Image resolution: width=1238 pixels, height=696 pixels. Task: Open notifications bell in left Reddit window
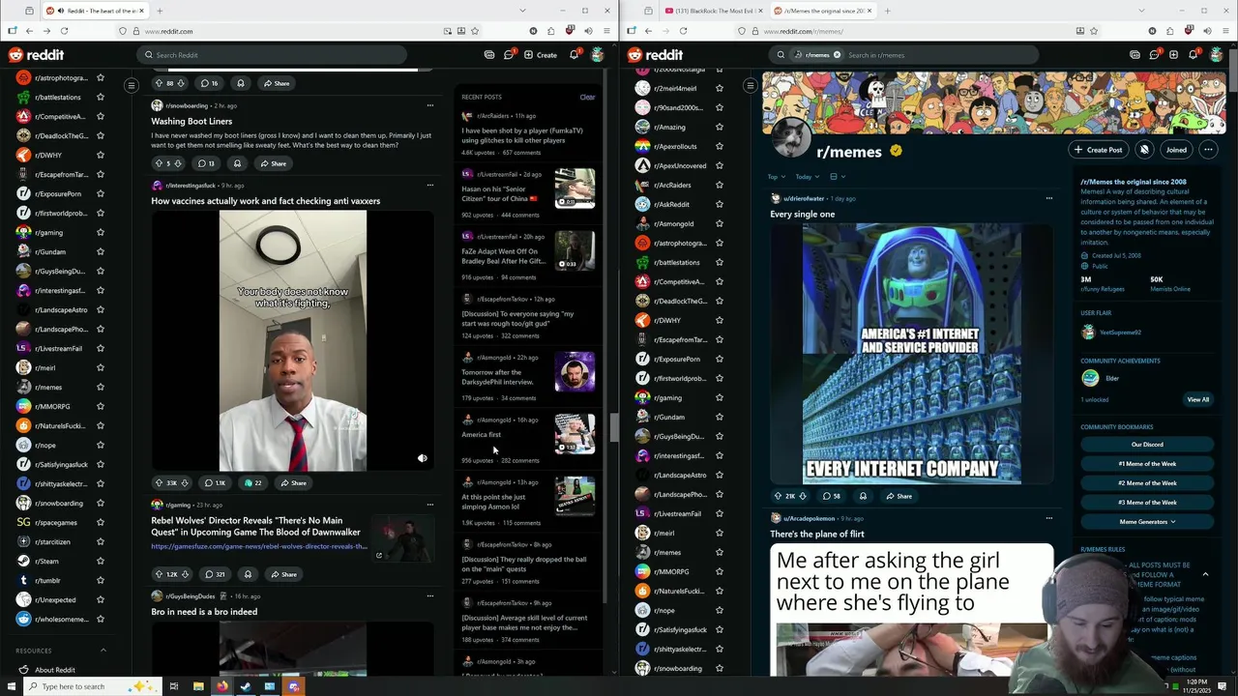click(x=574, y=55)
